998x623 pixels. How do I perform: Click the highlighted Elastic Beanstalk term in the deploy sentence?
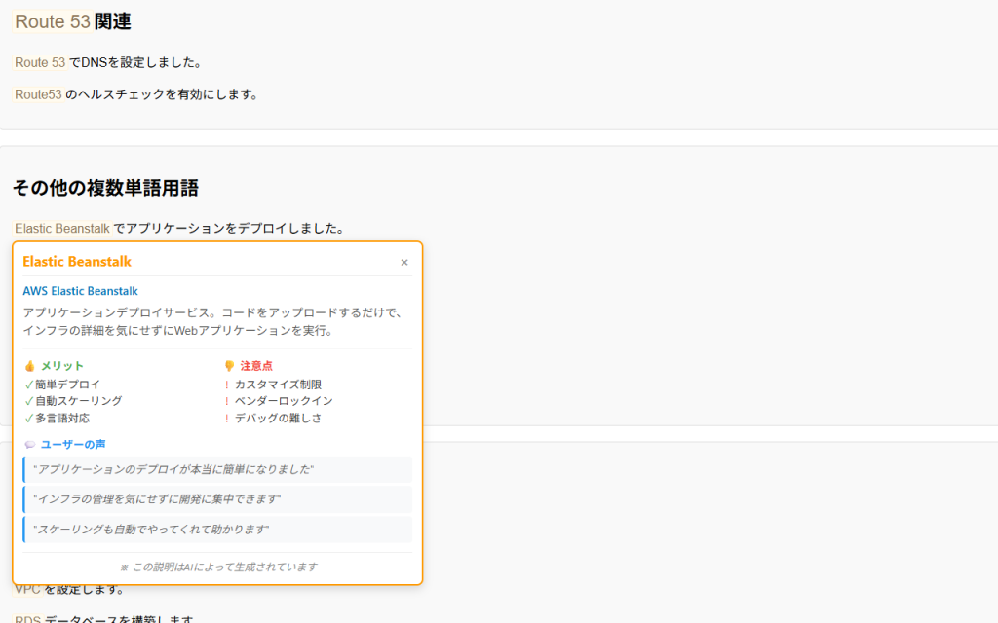coord(62,229)
